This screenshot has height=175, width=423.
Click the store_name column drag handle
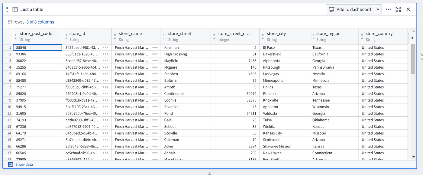coord(115,36)
